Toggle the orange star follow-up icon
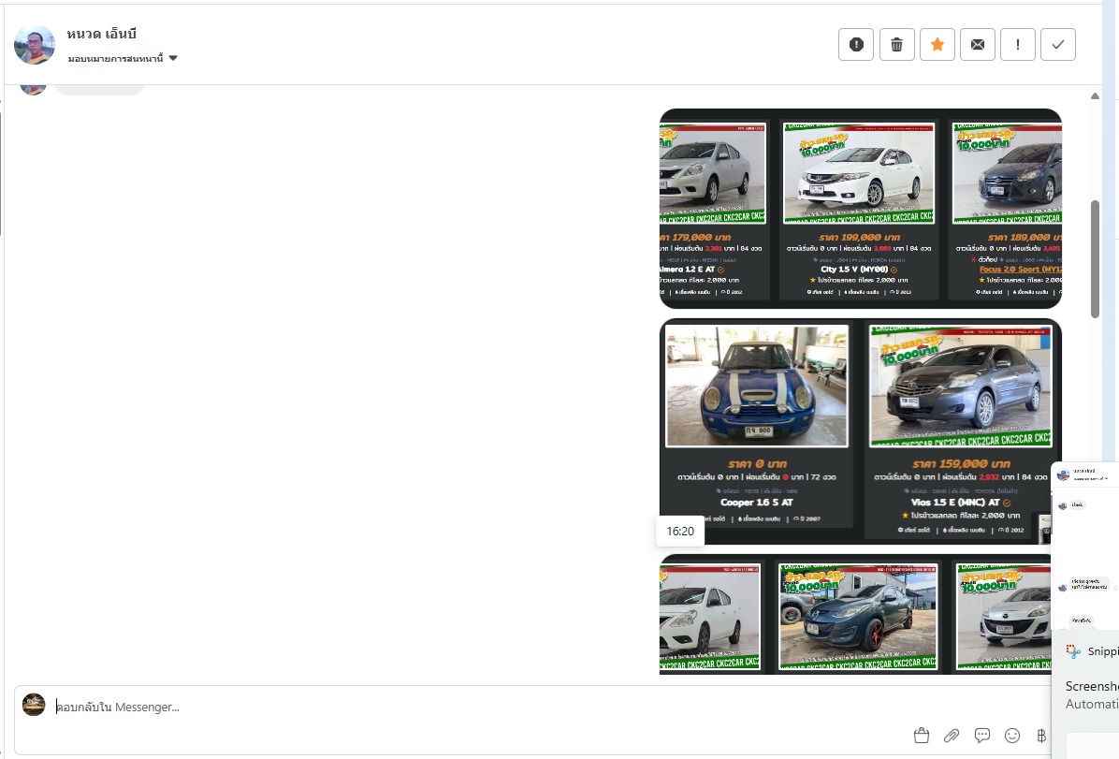 click(937, 44)
